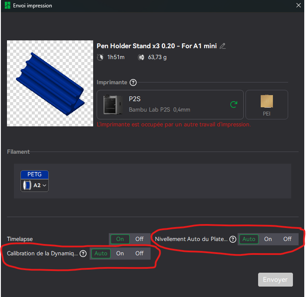Select the P2S printer card
306x297 pixels.
tap(170, 105)
